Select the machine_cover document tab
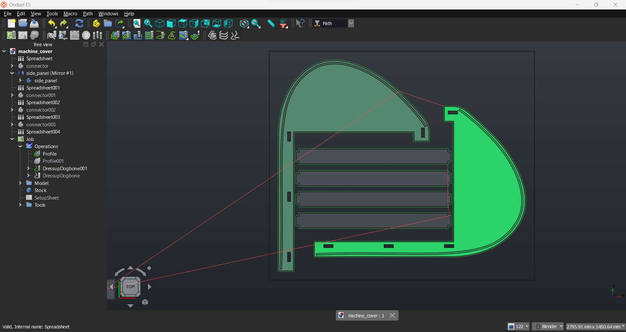This screenshot has width=626, height=332. (x=366, y=315)
